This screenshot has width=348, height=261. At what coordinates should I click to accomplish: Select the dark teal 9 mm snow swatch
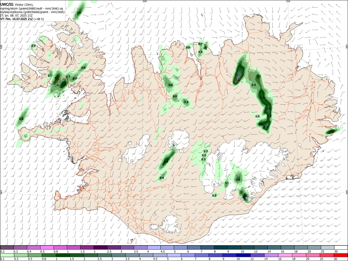click(234, 248)
